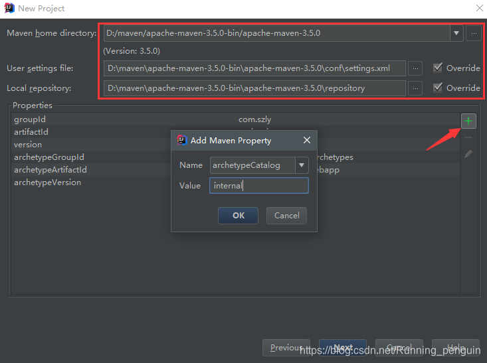Screen dimensions: 487x363
Task: Open the Name combo box arrow
Action: coord(302,165)
